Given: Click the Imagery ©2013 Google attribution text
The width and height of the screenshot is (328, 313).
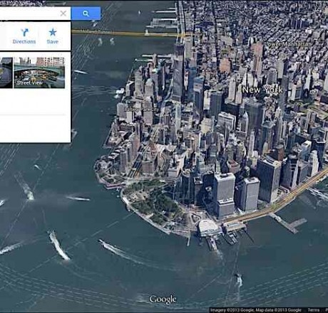Looking at the screenshot, I should pyautogui.click(x=232, y=310).
